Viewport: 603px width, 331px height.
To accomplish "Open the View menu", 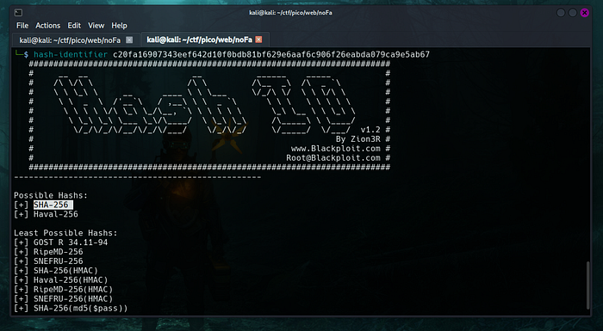I will click(96, 25).
